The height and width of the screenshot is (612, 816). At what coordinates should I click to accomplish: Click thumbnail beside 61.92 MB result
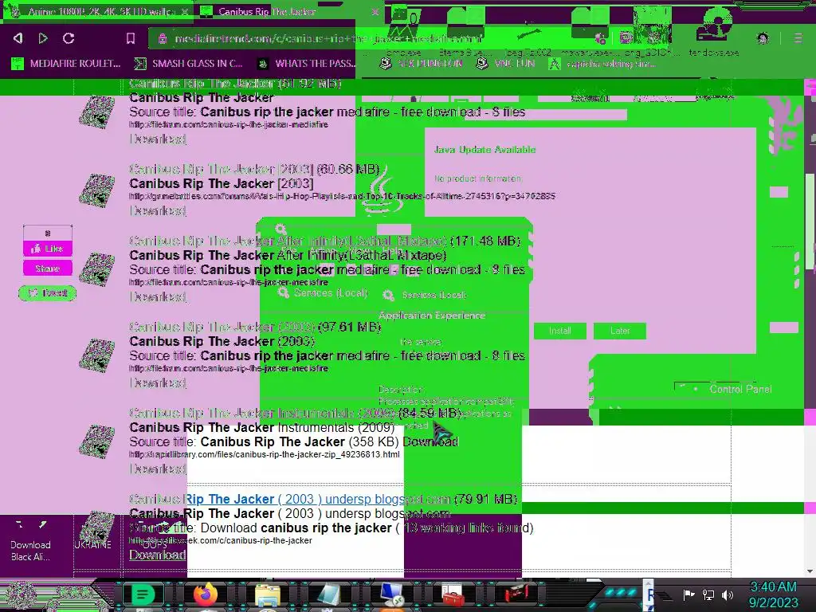(x=96, y=112)
